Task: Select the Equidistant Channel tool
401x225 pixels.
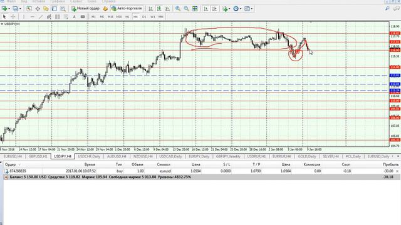Action: (x=49, y=17)
